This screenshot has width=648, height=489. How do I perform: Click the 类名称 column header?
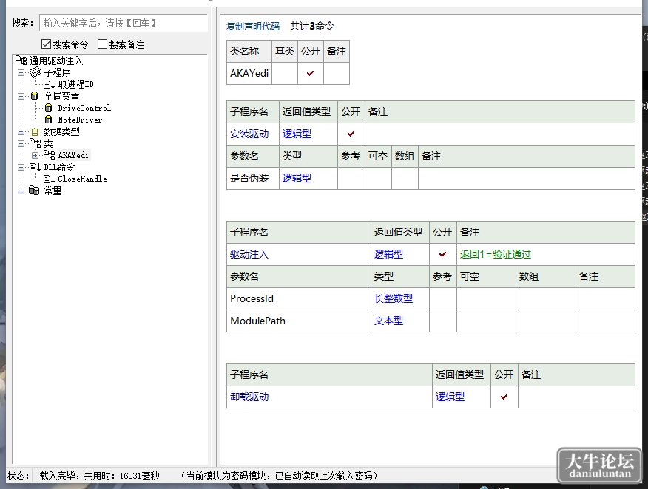click(x=249, y=51)
